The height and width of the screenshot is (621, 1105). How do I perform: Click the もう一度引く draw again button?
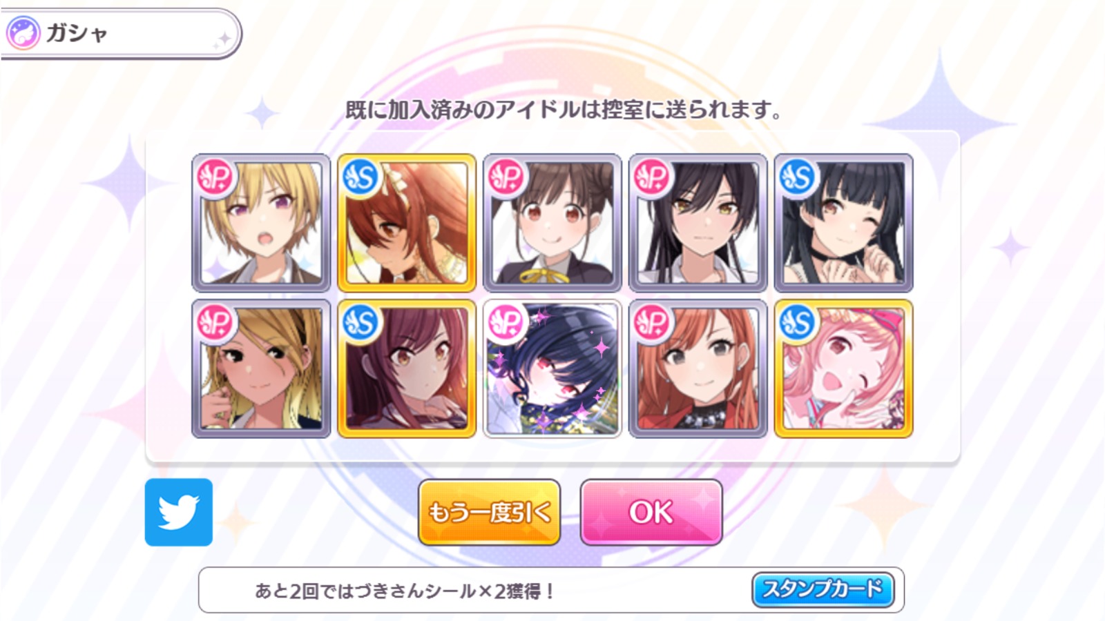click(489, 513)
